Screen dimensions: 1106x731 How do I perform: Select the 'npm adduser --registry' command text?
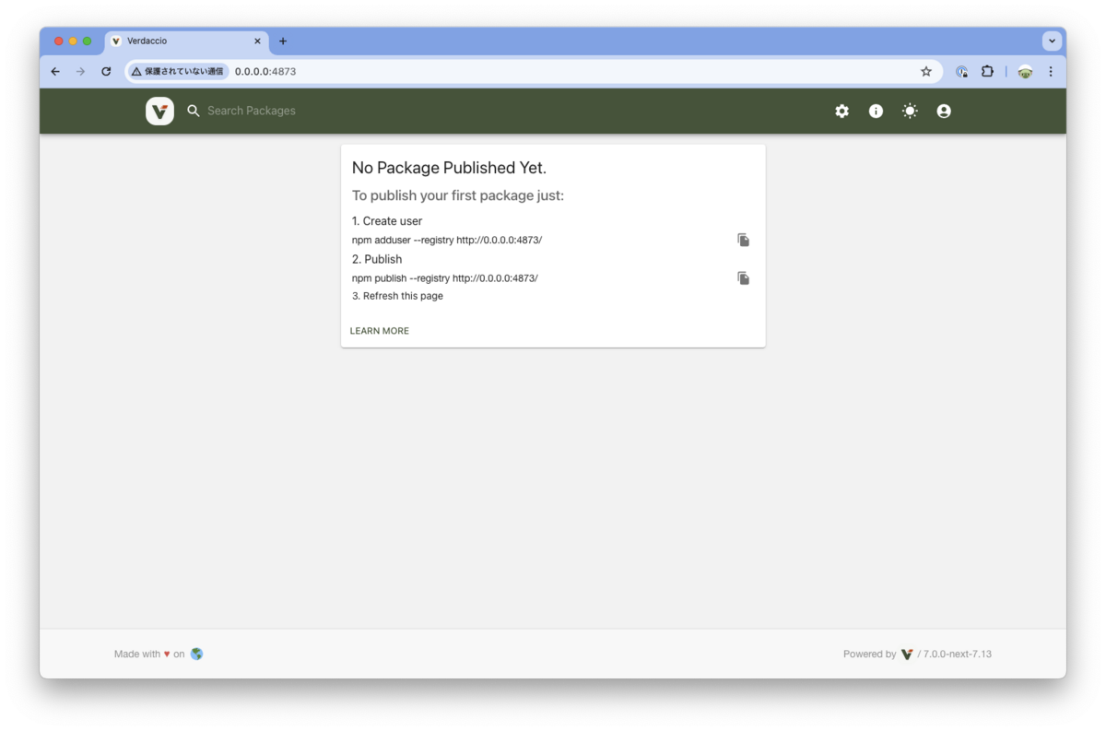point(447,240)
